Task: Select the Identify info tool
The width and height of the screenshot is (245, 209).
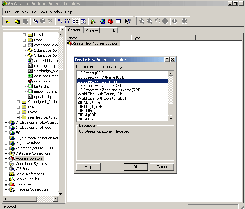Action: pyautogui.click(x=175, y=21)
